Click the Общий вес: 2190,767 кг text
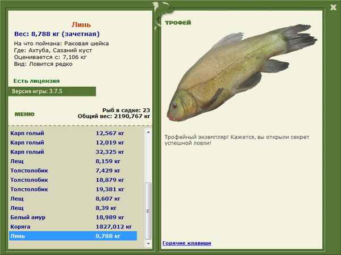 pyautogui.click(x=114, y=116)
